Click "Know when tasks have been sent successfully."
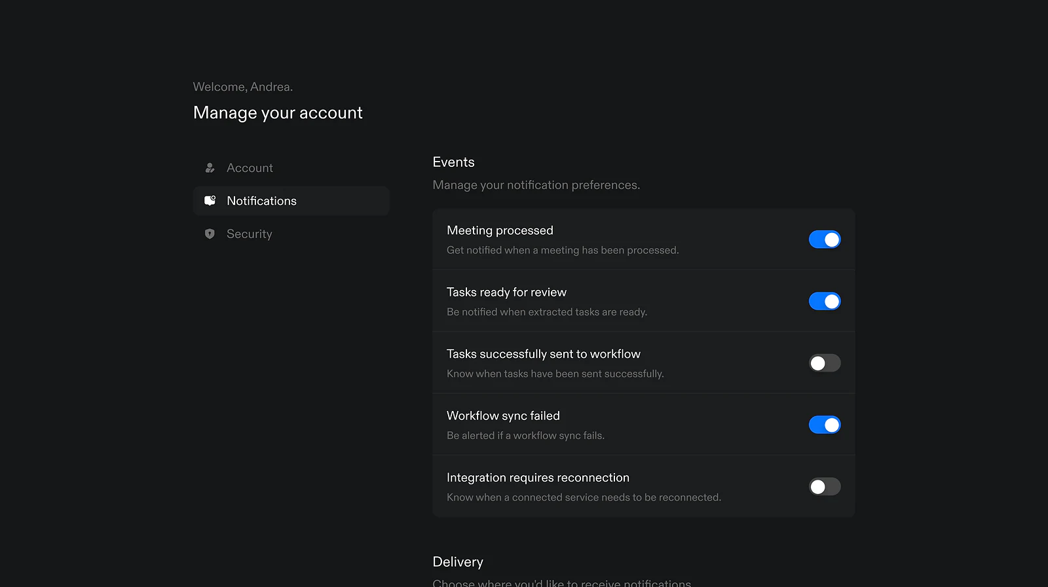 tap(555, 374)
